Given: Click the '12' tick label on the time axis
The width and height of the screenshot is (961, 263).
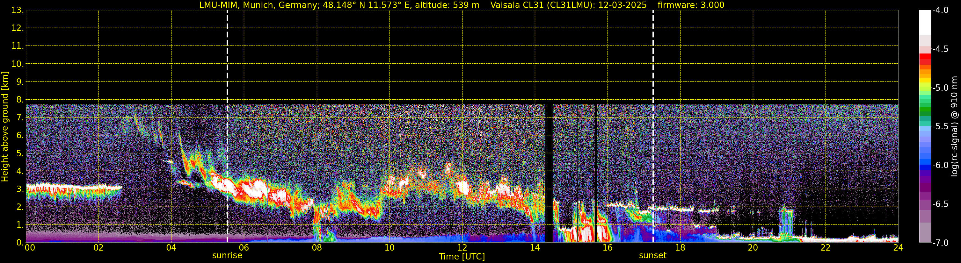Looking at the screenshot, I should tap(462, 248).
